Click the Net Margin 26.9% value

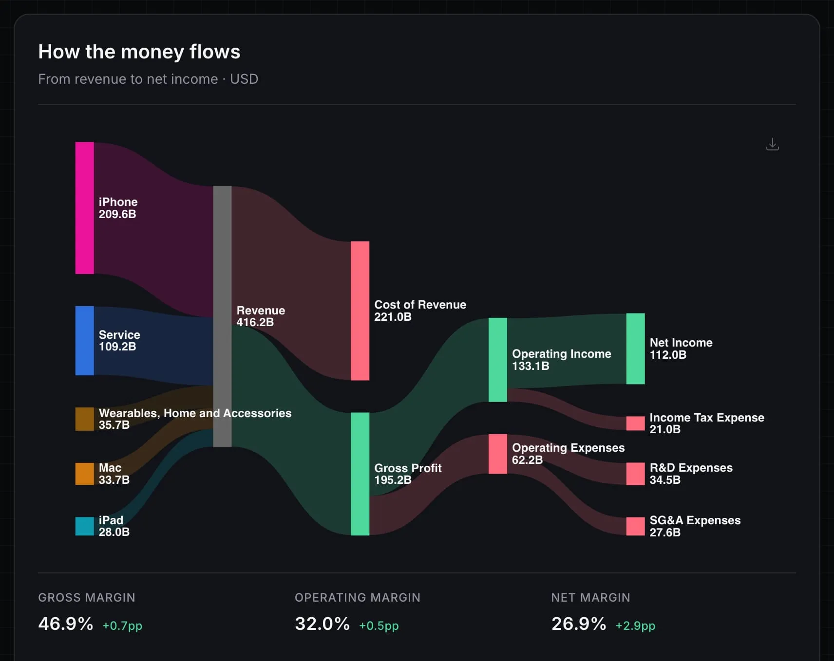(x=579, y=624)
